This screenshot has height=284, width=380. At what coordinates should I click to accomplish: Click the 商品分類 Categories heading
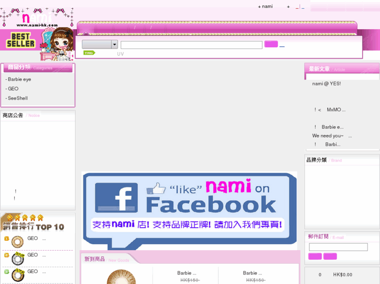(x=30, y=67)
